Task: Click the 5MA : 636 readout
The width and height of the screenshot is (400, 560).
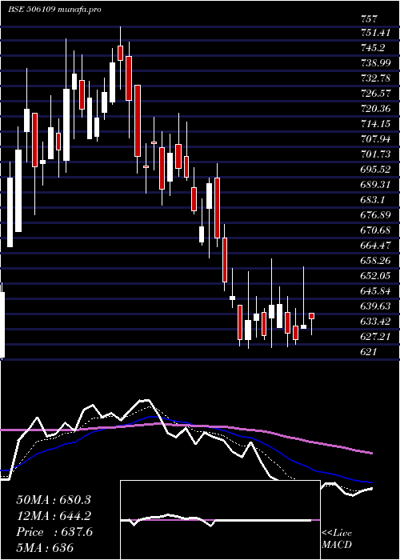Action: pos(45,548)
